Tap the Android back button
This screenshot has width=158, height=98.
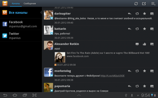(x=5, y=95)
